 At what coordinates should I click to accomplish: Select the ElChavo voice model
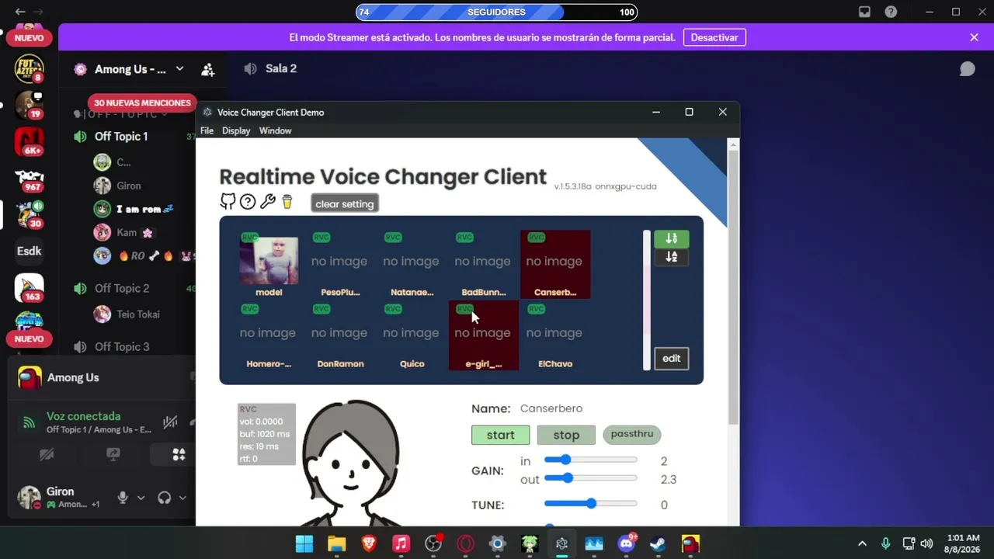click(x=555, y=335)
